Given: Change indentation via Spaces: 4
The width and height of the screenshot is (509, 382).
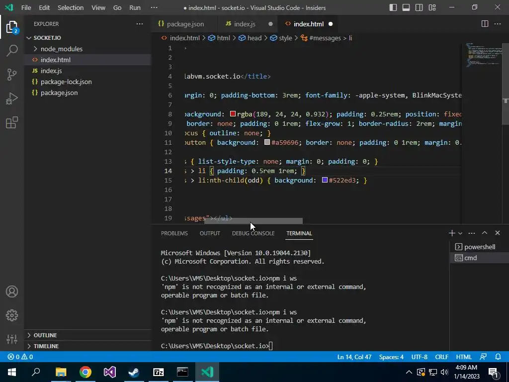Looking at the screenshot, I should [x=391, y=357].
